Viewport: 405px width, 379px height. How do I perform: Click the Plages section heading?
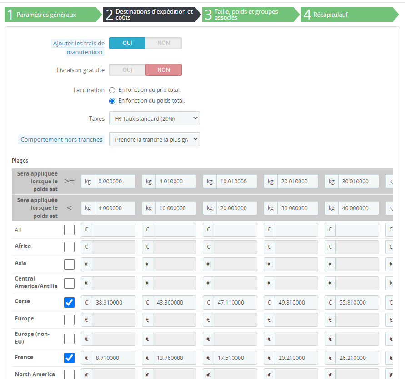click(20, 161)
